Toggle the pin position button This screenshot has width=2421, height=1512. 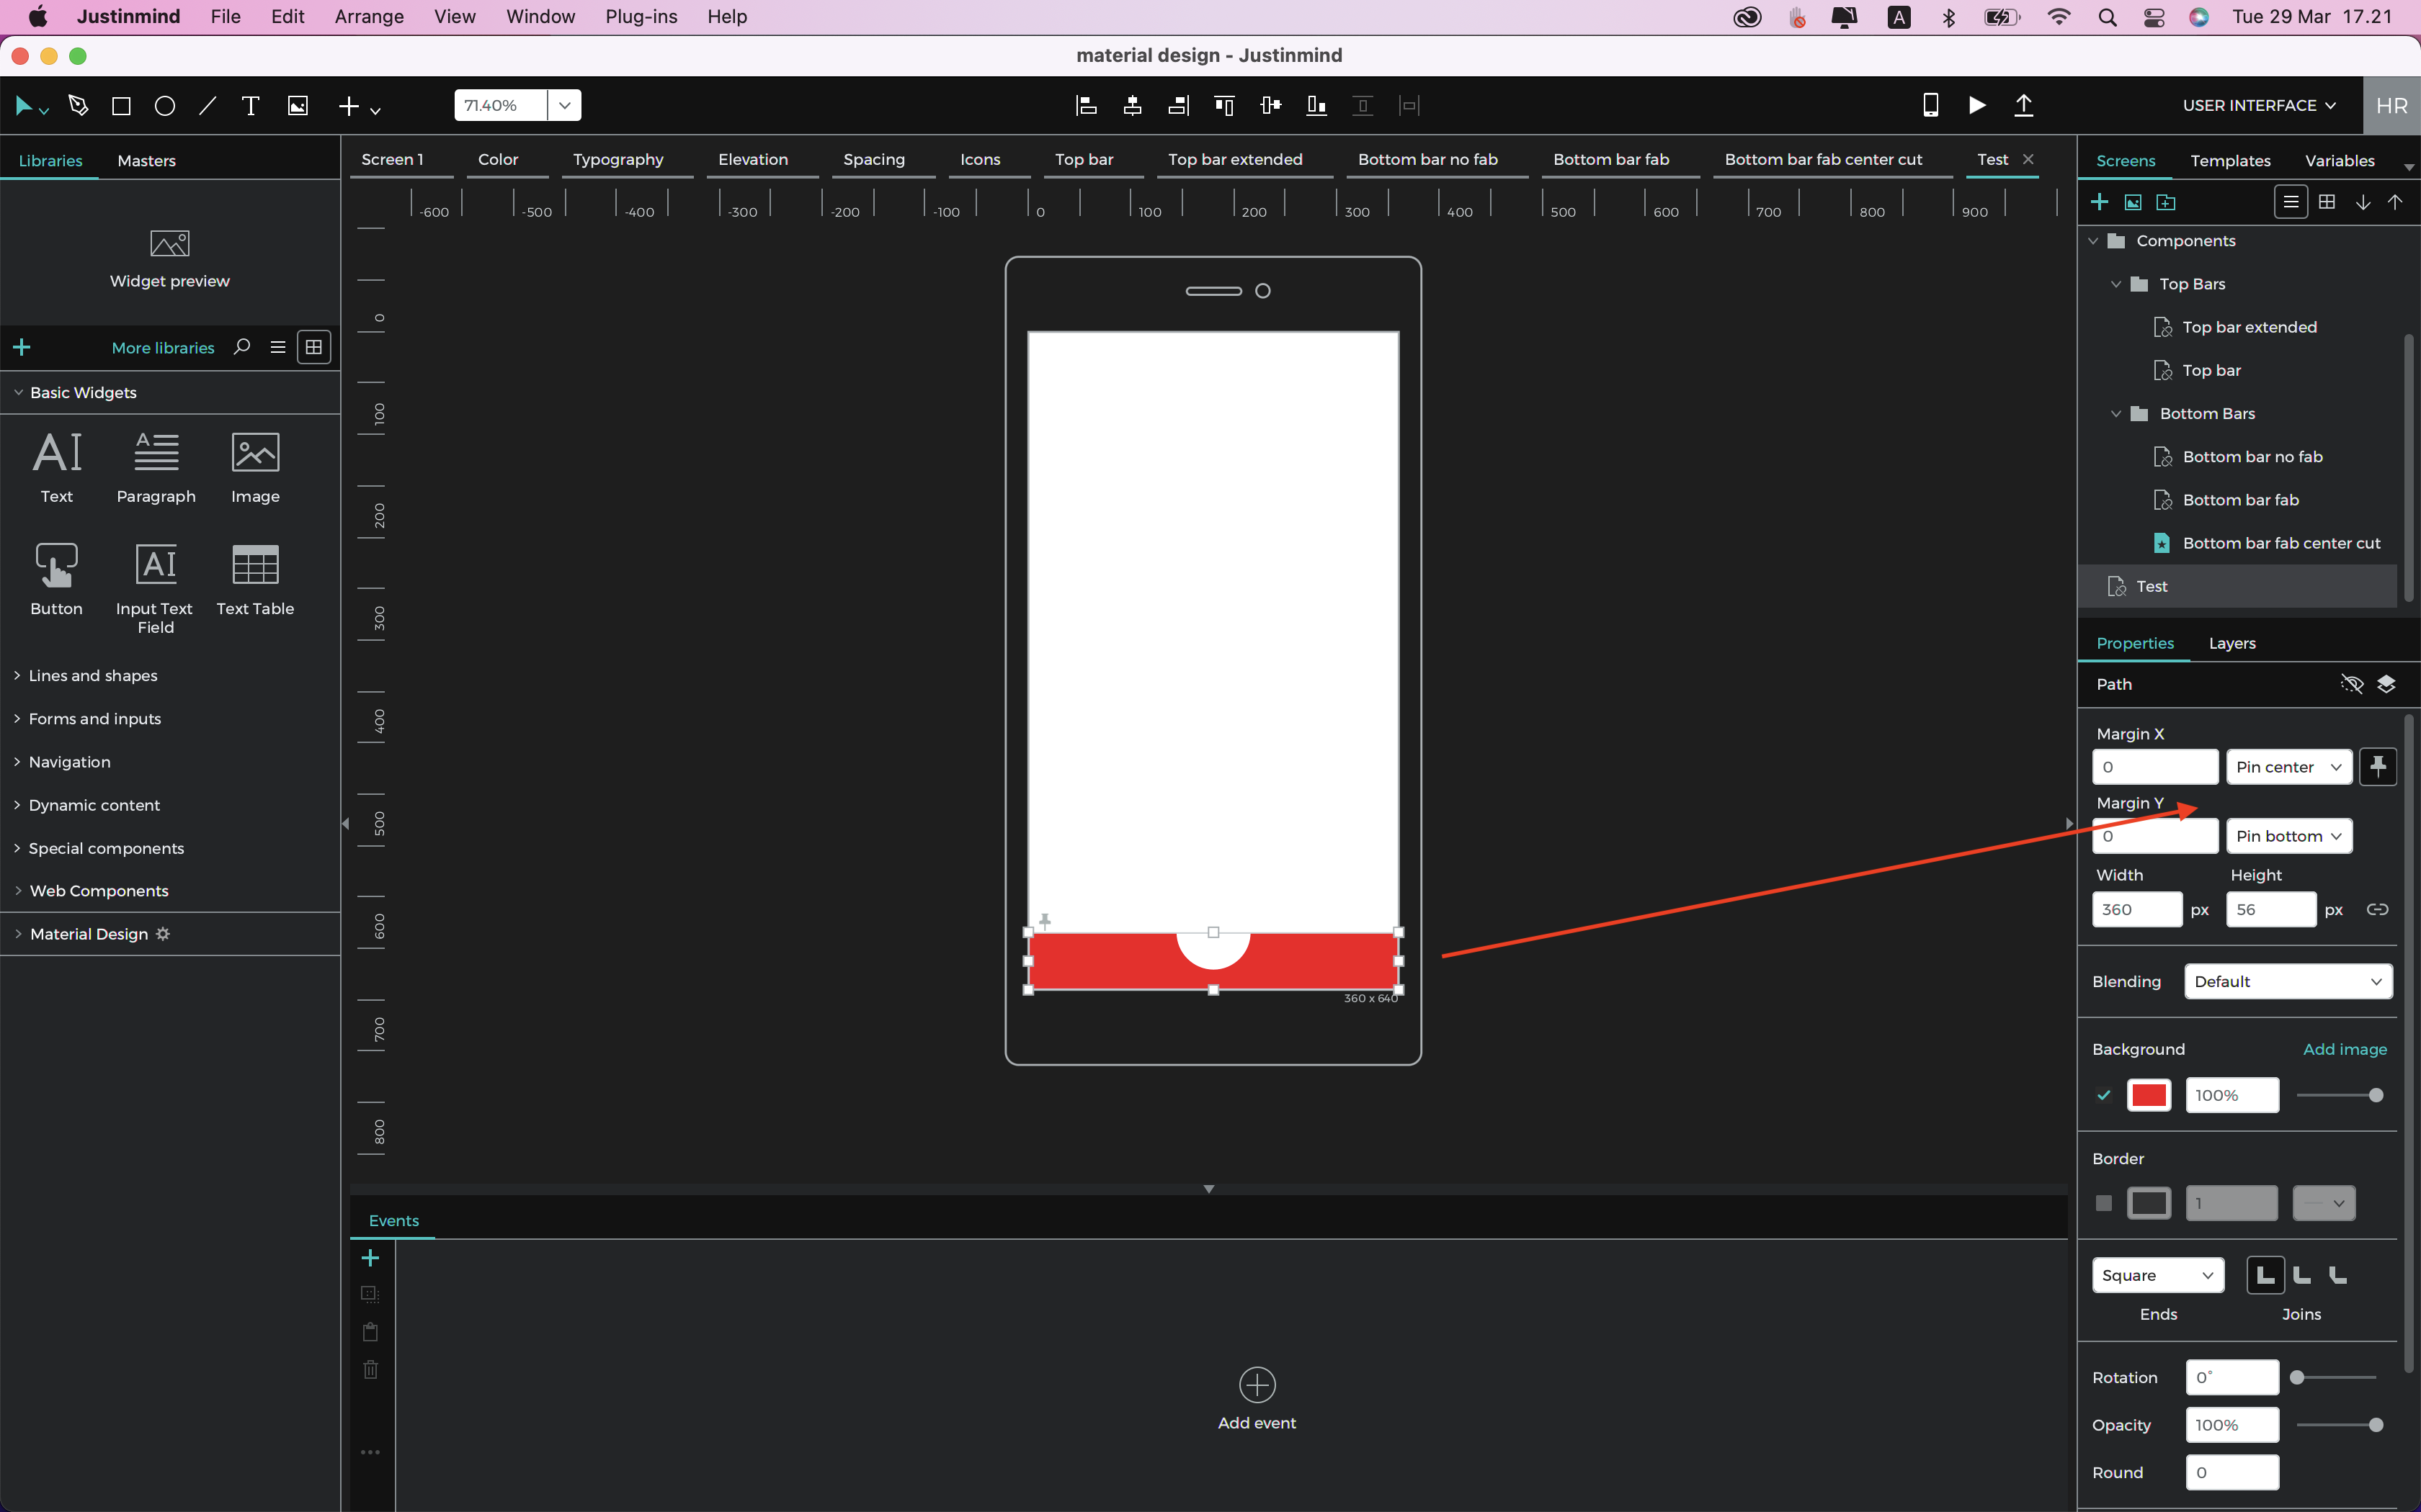click(x=2378, y=767)
